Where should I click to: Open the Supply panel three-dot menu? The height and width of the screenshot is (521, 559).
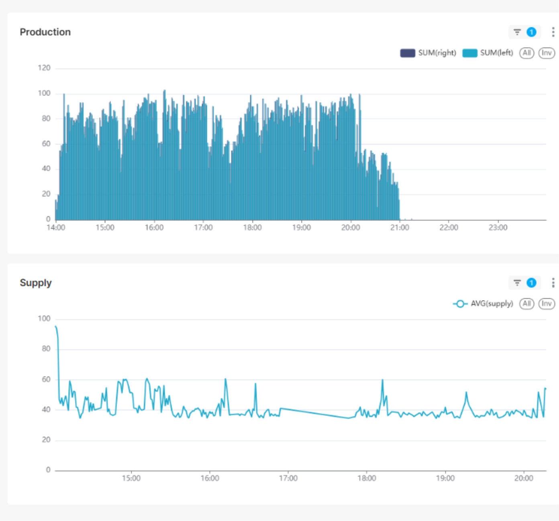553,283
